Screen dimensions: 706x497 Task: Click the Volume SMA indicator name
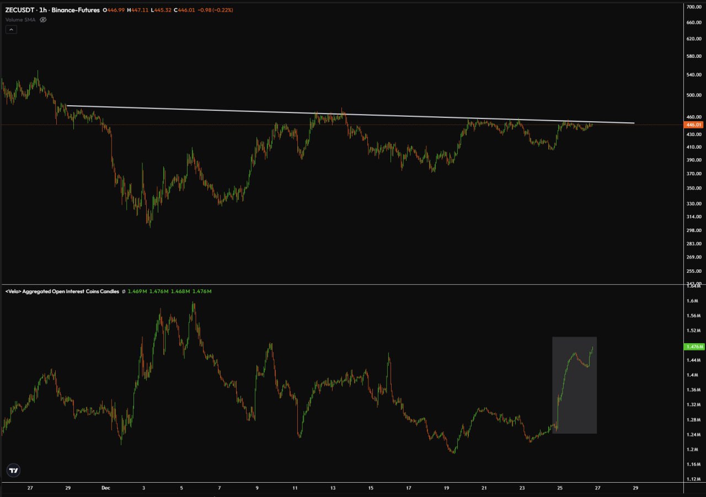point(20,19)
